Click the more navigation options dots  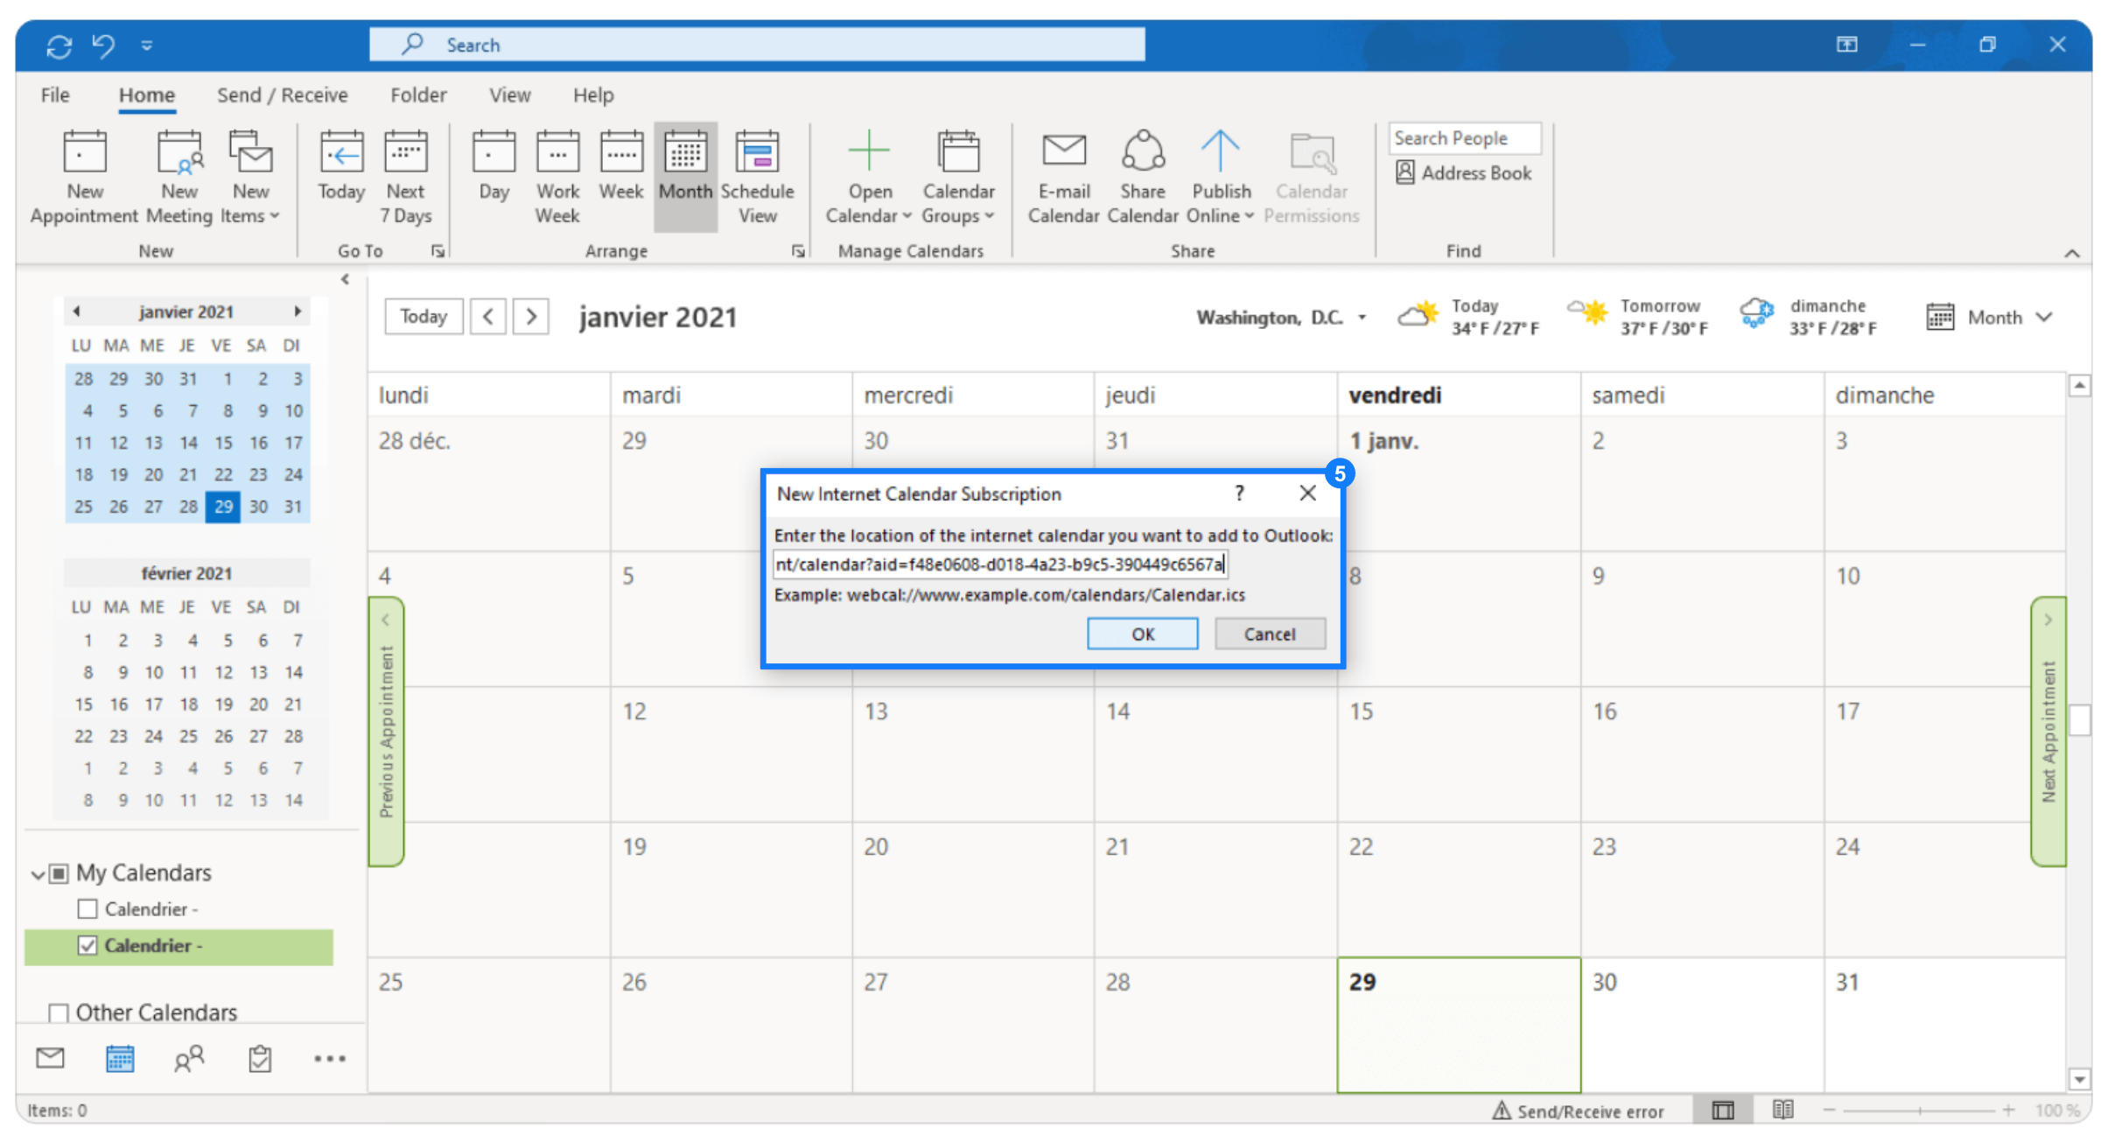click(x=330, y=1059)
